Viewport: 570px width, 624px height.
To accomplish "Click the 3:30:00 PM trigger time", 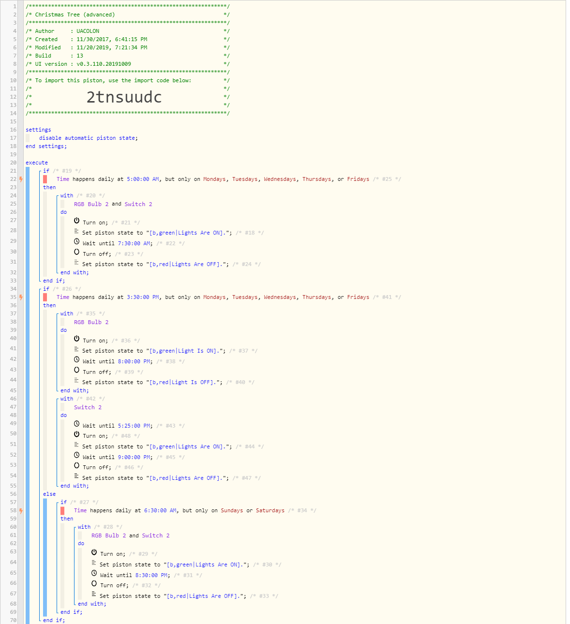I will (143, 297).
